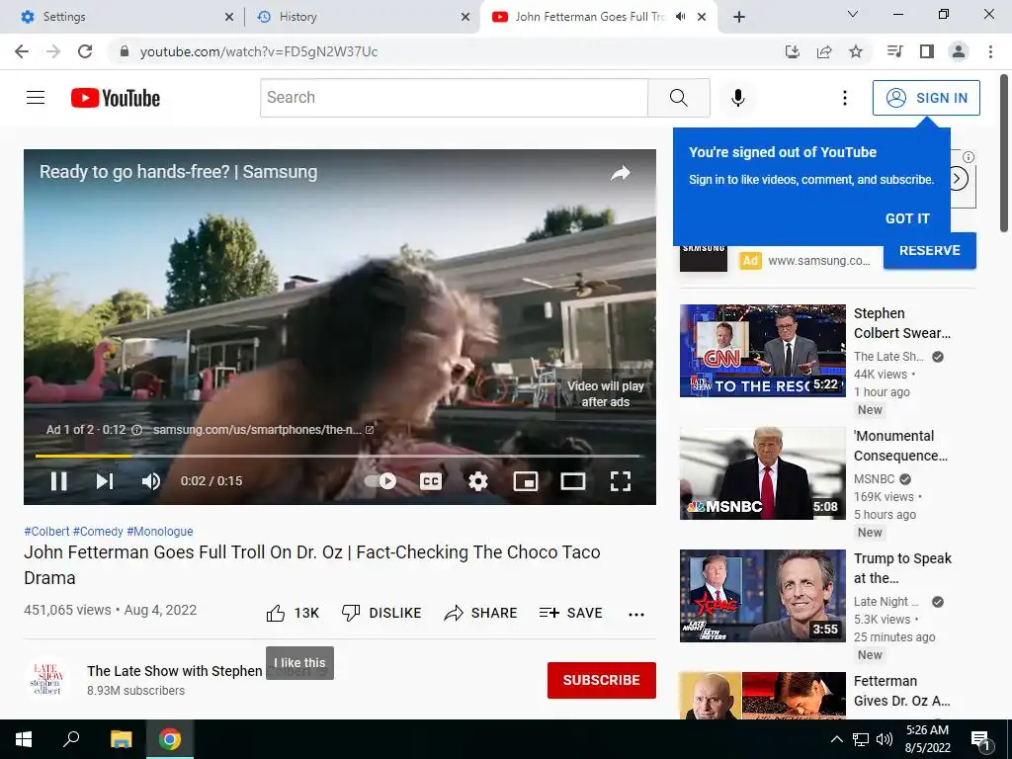The image size is (1012, 759).
Task: Open more actions ellipsis below video
Action: (x=636, y=614)
